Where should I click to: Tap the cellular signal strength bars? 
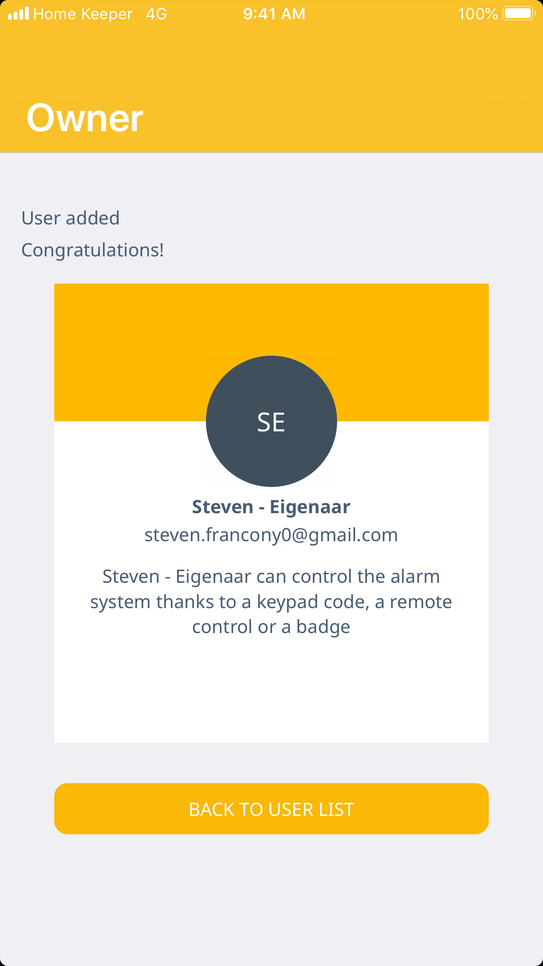18,14
